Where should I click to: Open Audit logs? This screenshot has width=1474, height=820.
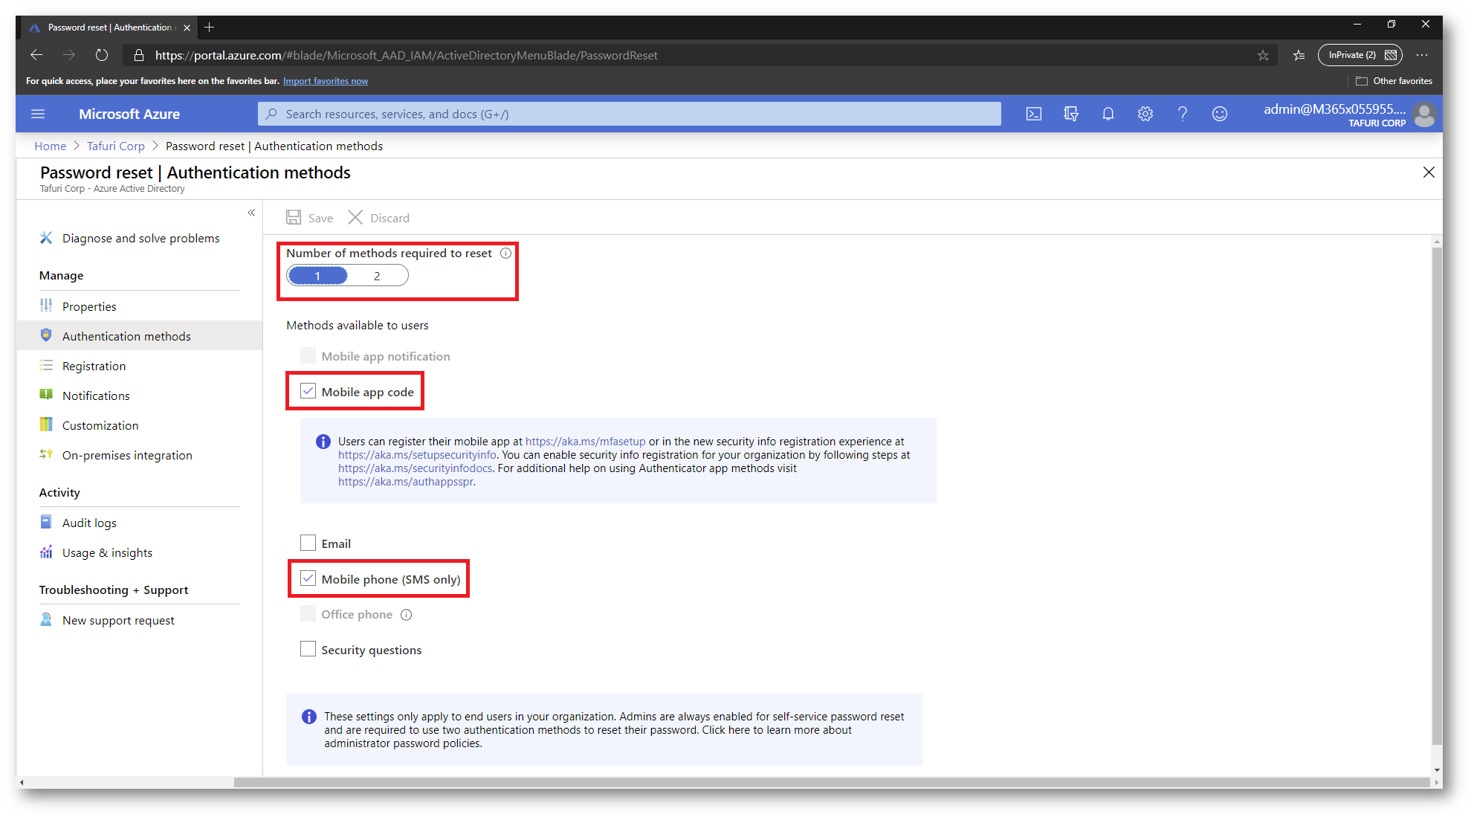pos(89,523)
